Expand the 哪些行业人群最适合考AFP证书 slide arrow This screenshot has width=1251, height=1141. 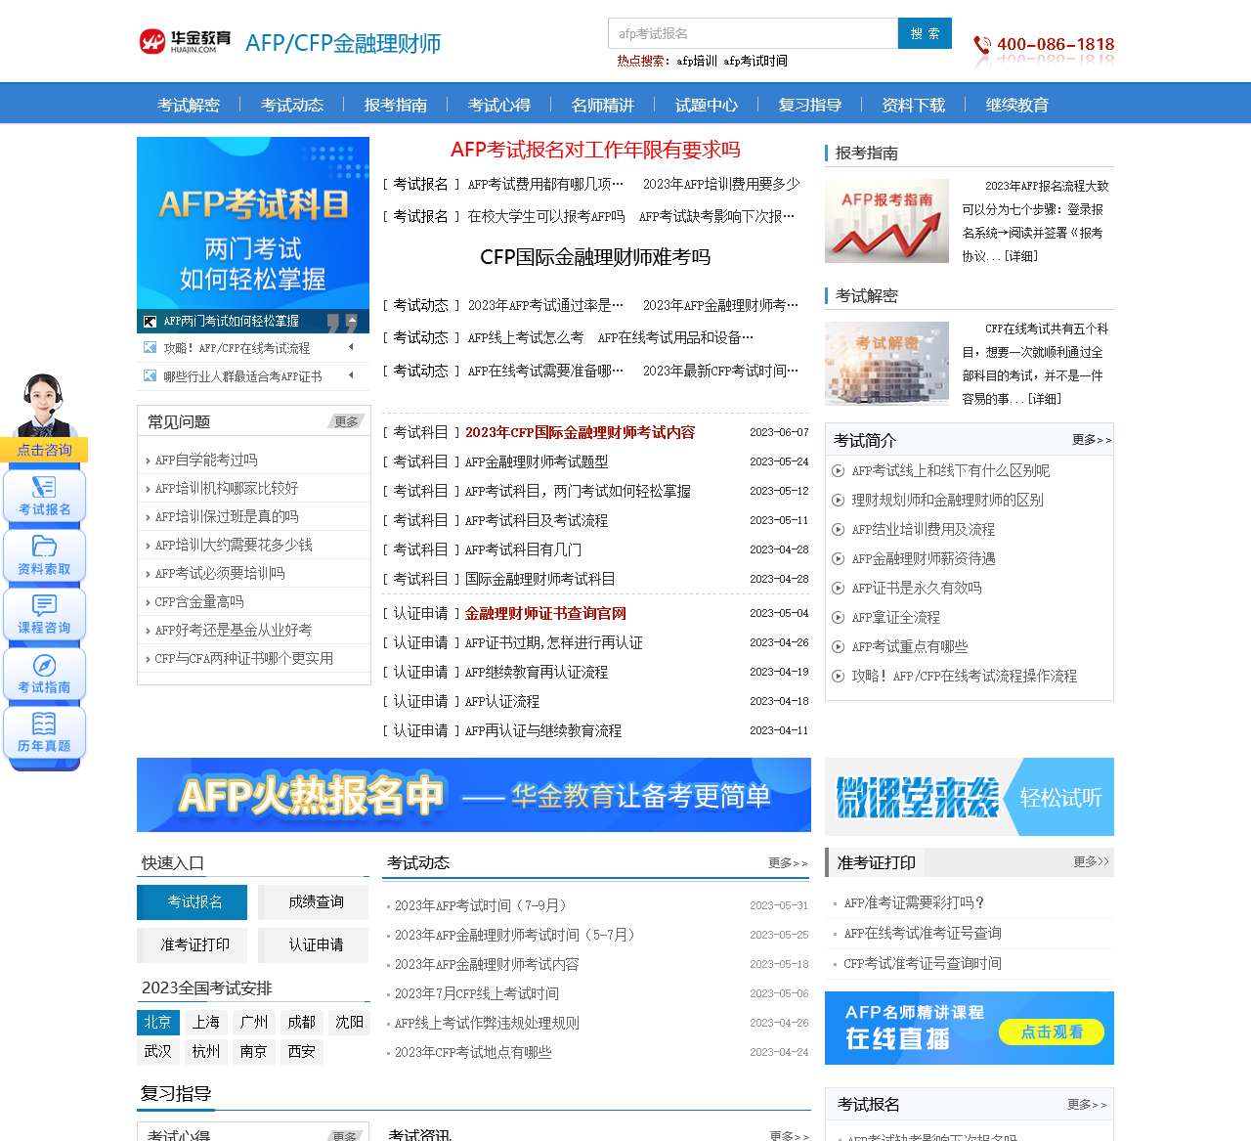coord(351,375)
